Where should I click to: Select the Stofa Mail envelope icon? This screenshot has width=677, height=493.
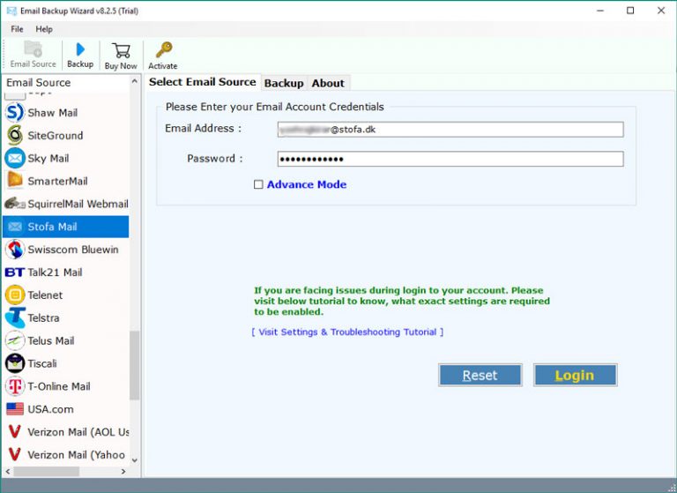15,227
